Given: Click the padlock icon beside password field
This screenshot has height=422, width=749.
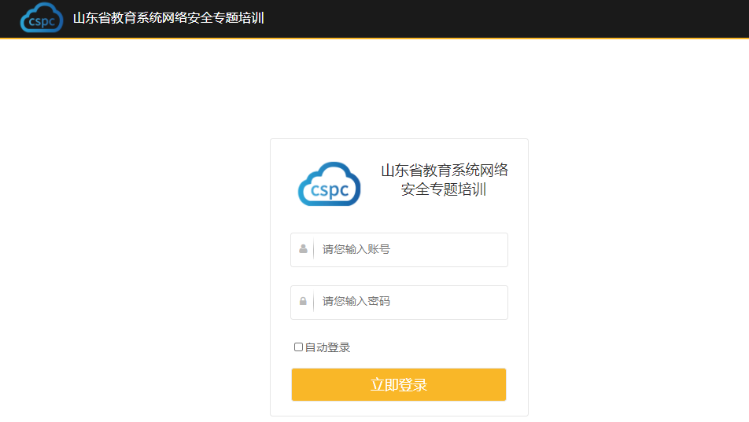Looking at the screenshot, I should (303, 301).
